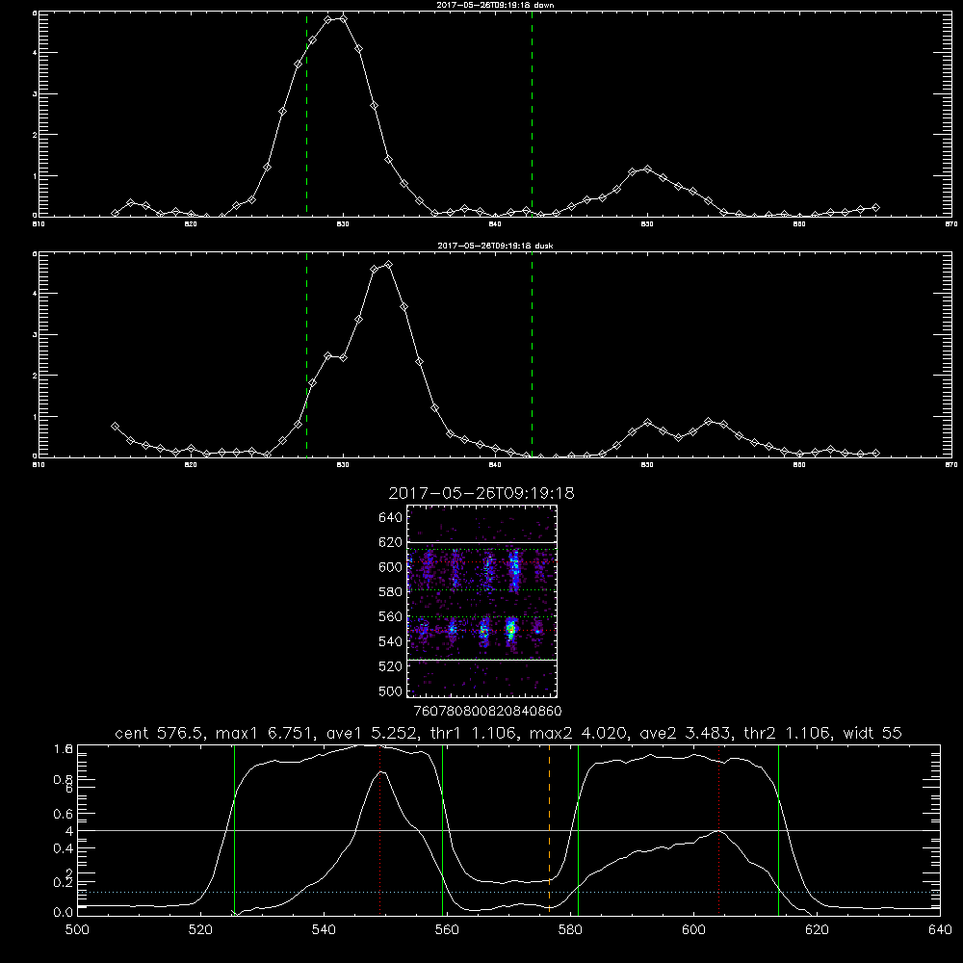The width and height of the screenshot is (963, 963).
Task: Click the 640 label on profile plot x-axis
Action: point(940,930)
